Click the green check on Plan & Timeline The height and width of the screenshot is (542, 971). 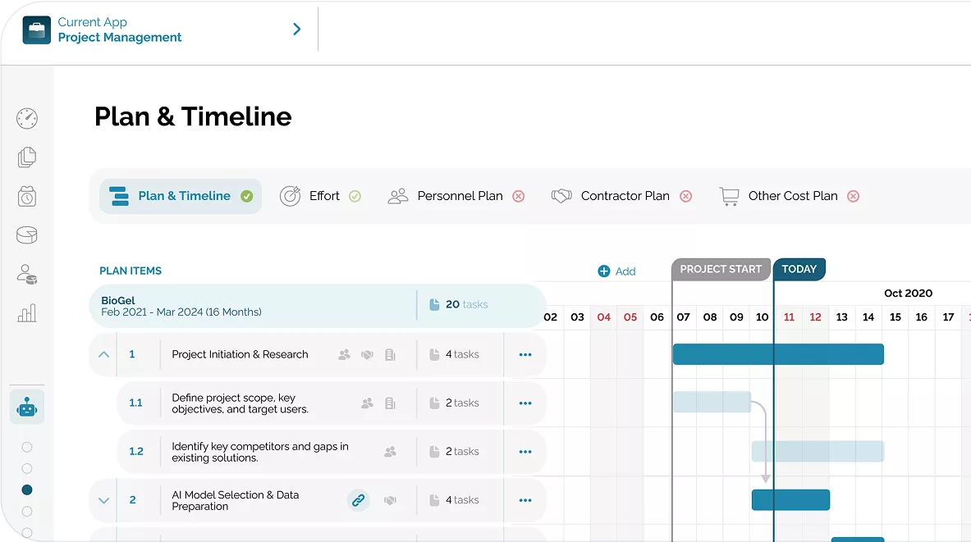point(246,196)
